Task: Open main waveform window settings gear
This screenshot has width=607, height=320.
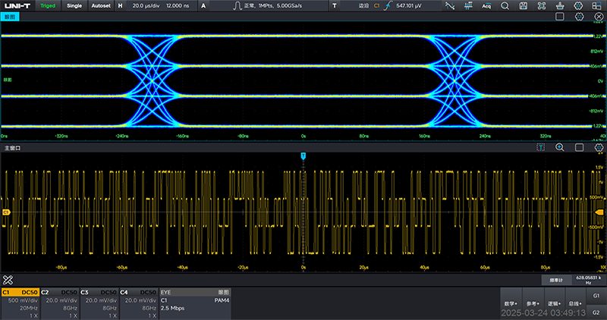Action: click(x=599, y=147)
